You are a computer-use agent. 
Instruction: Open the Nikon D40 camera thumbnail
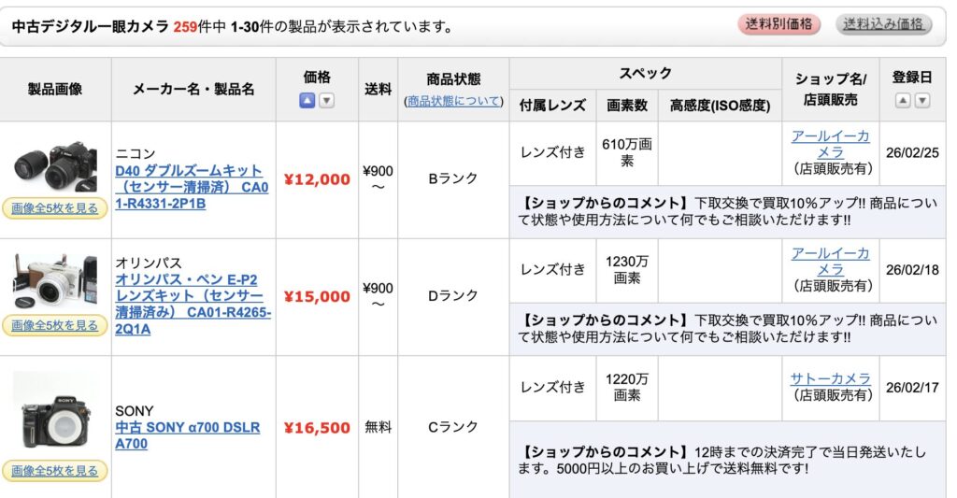pyautogui.click(x=55, y=166)
